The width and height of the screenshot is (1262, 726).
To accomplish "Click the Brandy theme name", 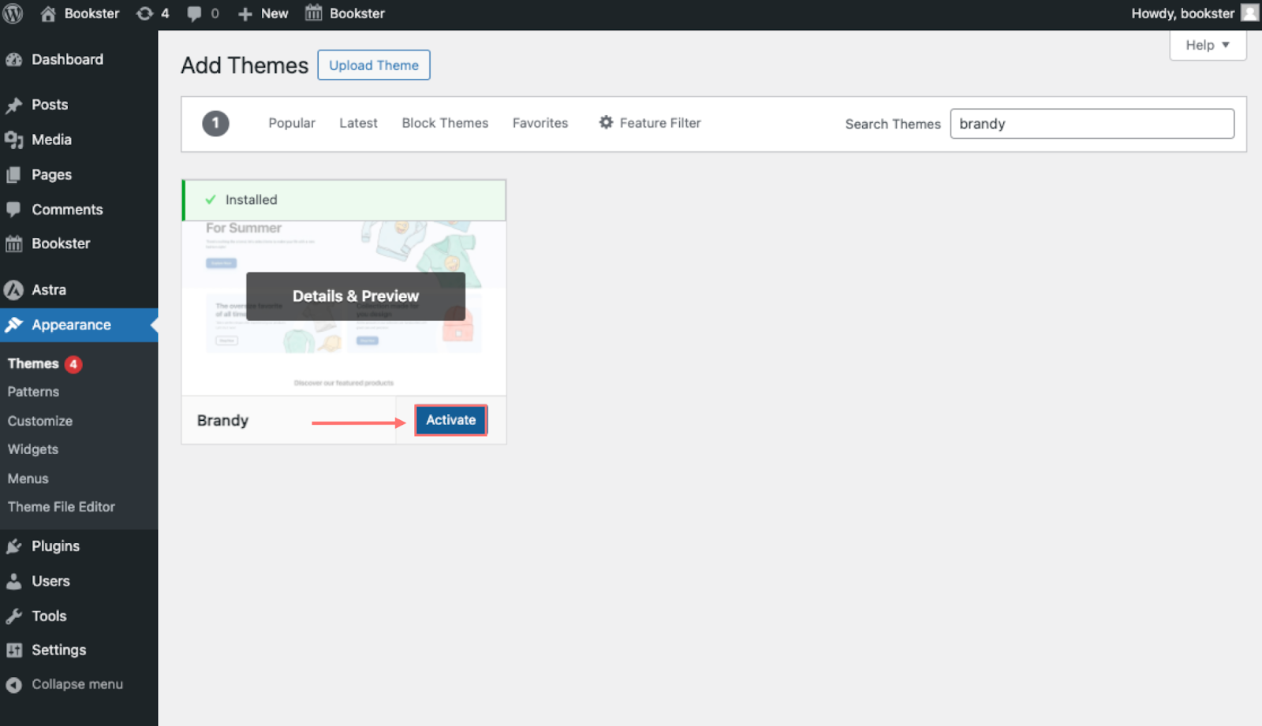I will [222, 420].
